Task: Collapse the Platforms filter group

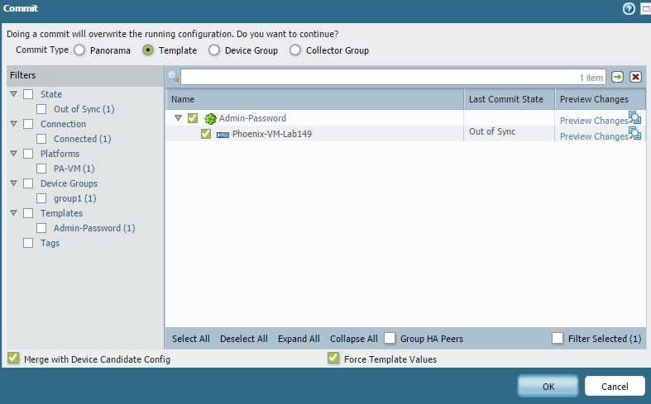Action: coord(14,154)
